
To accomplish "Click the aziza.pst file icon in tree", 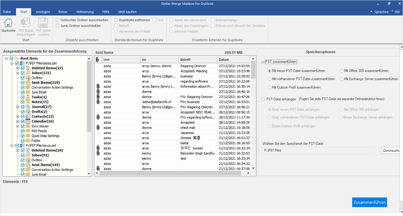I will click(22, 63).
